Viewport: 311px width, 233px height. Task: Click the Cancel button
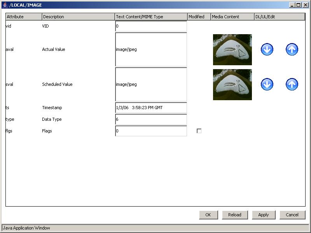click(292, 215)
